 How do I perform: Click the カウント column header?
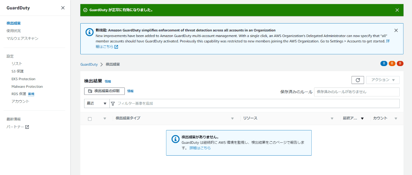(380, 118)
